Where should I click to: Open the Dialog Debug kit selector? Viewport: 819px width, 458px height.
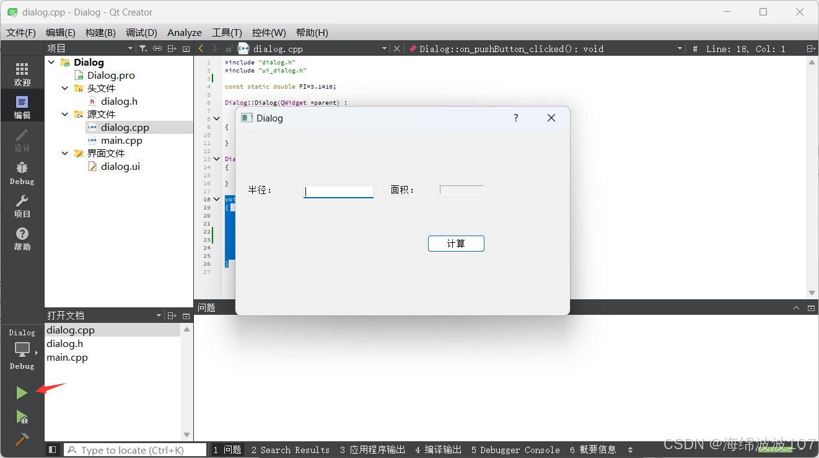22,350
